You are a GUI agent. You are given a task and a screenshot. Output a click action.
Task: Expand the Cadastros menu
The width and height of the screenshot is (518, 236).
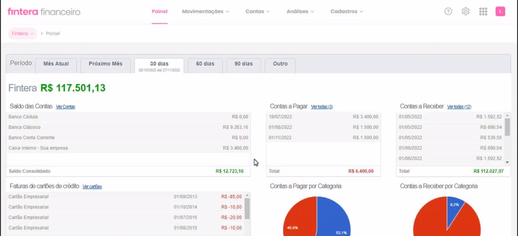click(347, 11)
